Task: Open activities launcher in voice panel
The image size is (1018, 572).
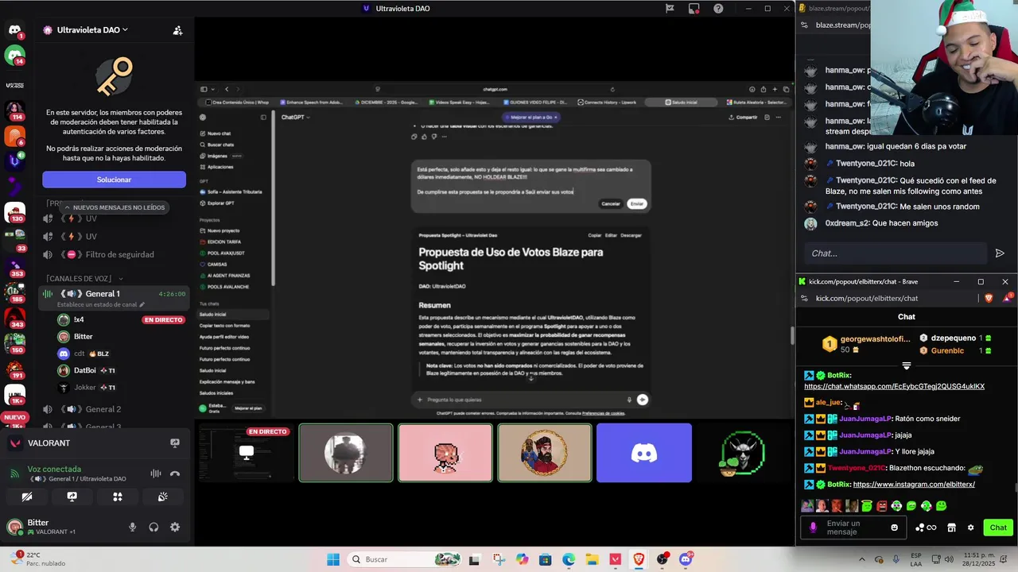Action: [118, 497]
